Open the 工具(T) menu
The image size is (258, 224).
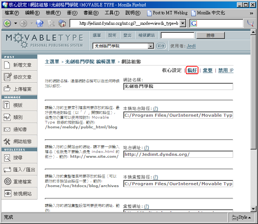(112, 13)
